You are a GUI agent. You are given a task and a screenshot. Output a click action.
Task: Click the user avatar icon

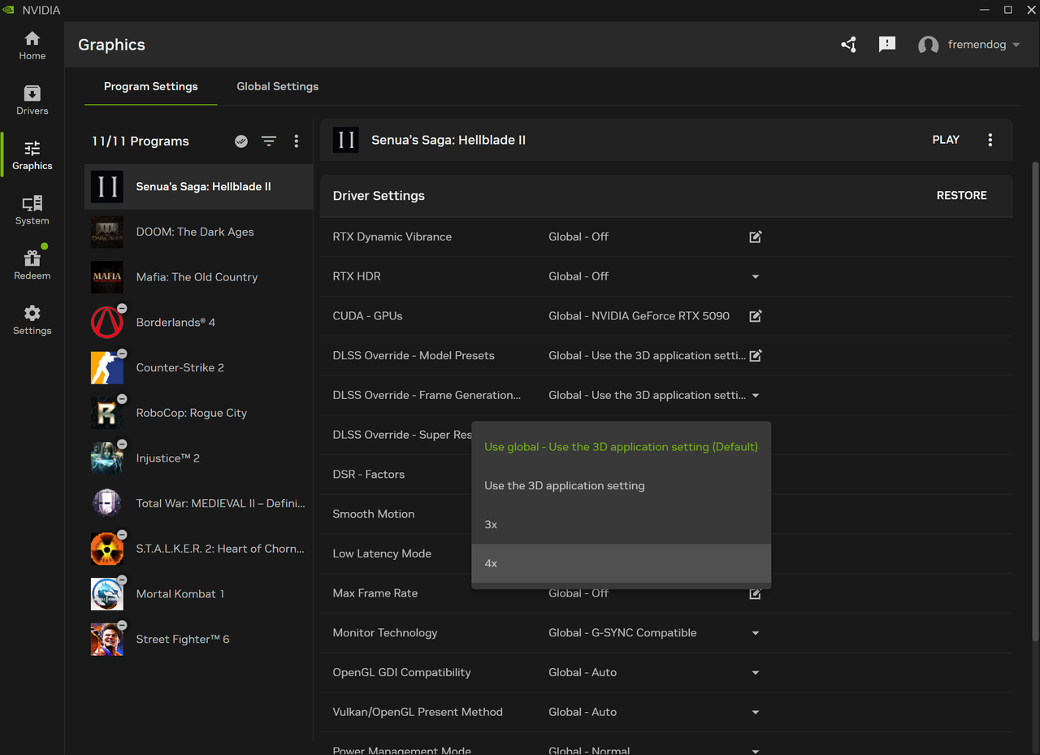929,45
